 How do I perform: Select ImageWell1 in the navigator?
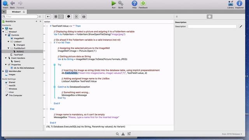[19, 38]
